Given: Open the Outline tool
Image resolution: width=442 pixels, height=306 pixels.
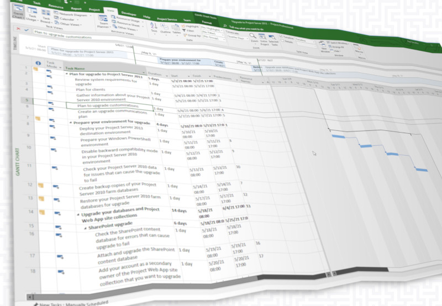Looking at the screenshot, I should click(x=165, y=29).
